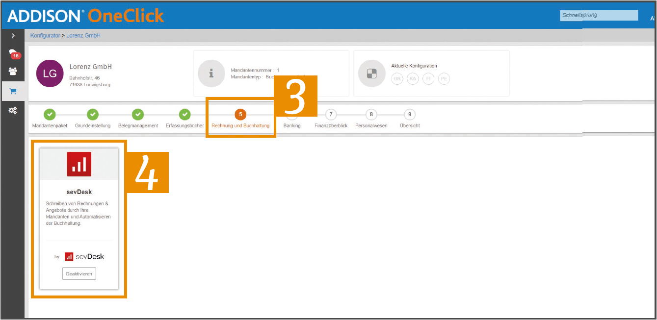Click the info icon in Mandantennummer card
Screen dimensions: 657x320
211,74
